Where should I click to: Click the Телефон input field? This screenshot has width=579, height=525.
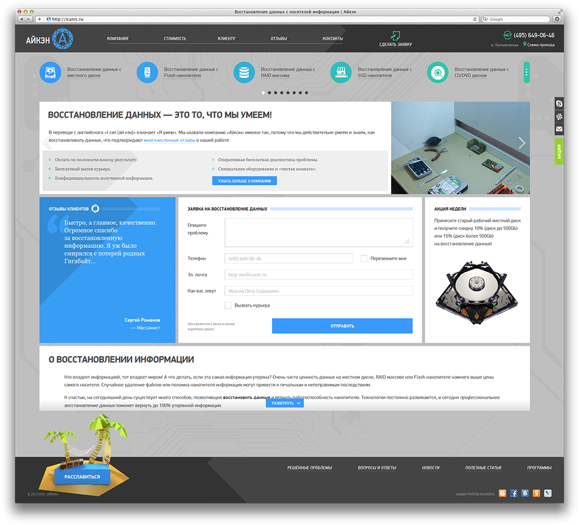[288, 258]
